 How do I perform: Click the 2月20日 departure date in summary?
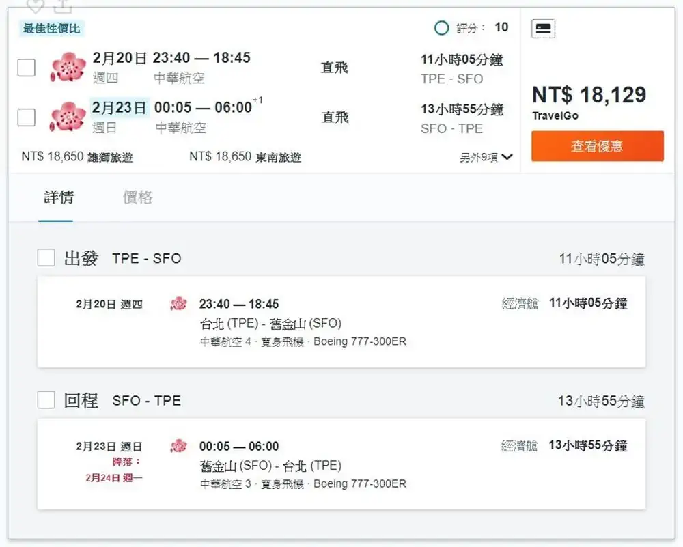click(119, 57)
